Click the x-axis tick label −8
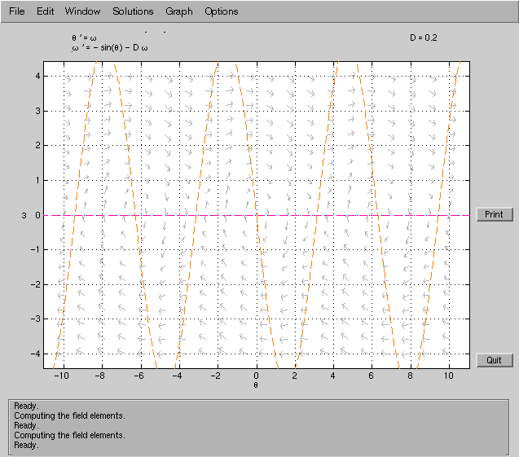 99,376
